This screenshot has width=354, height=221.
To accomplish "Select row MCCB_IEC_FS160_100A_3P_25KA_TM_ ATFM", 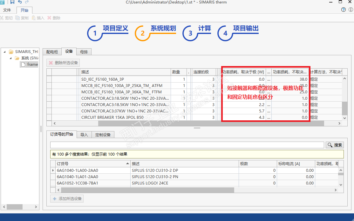I will click(x=194, y=86).
